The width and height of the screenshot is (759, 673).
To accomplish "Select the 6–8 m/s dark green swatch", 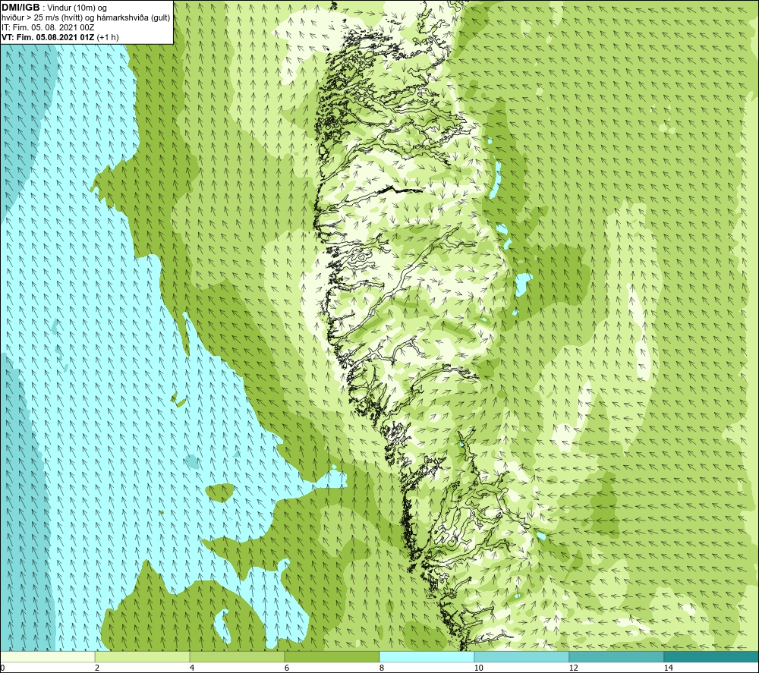I will click(x=332, y=656).
